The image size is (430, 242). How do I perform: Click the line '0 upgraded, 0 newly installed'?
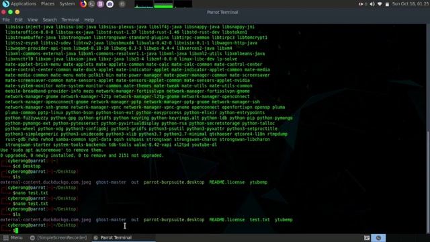pos(82,155)
